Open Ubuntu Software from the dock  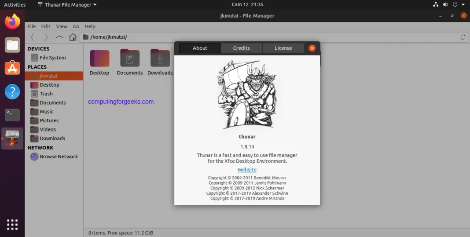[12, 68]
